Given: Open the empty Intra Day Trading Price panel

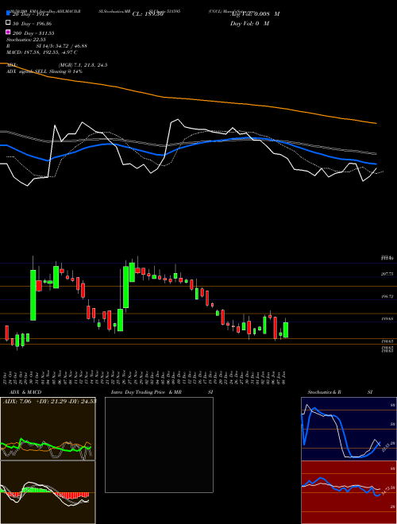Looking at the screenshot, I should (159, 445).
